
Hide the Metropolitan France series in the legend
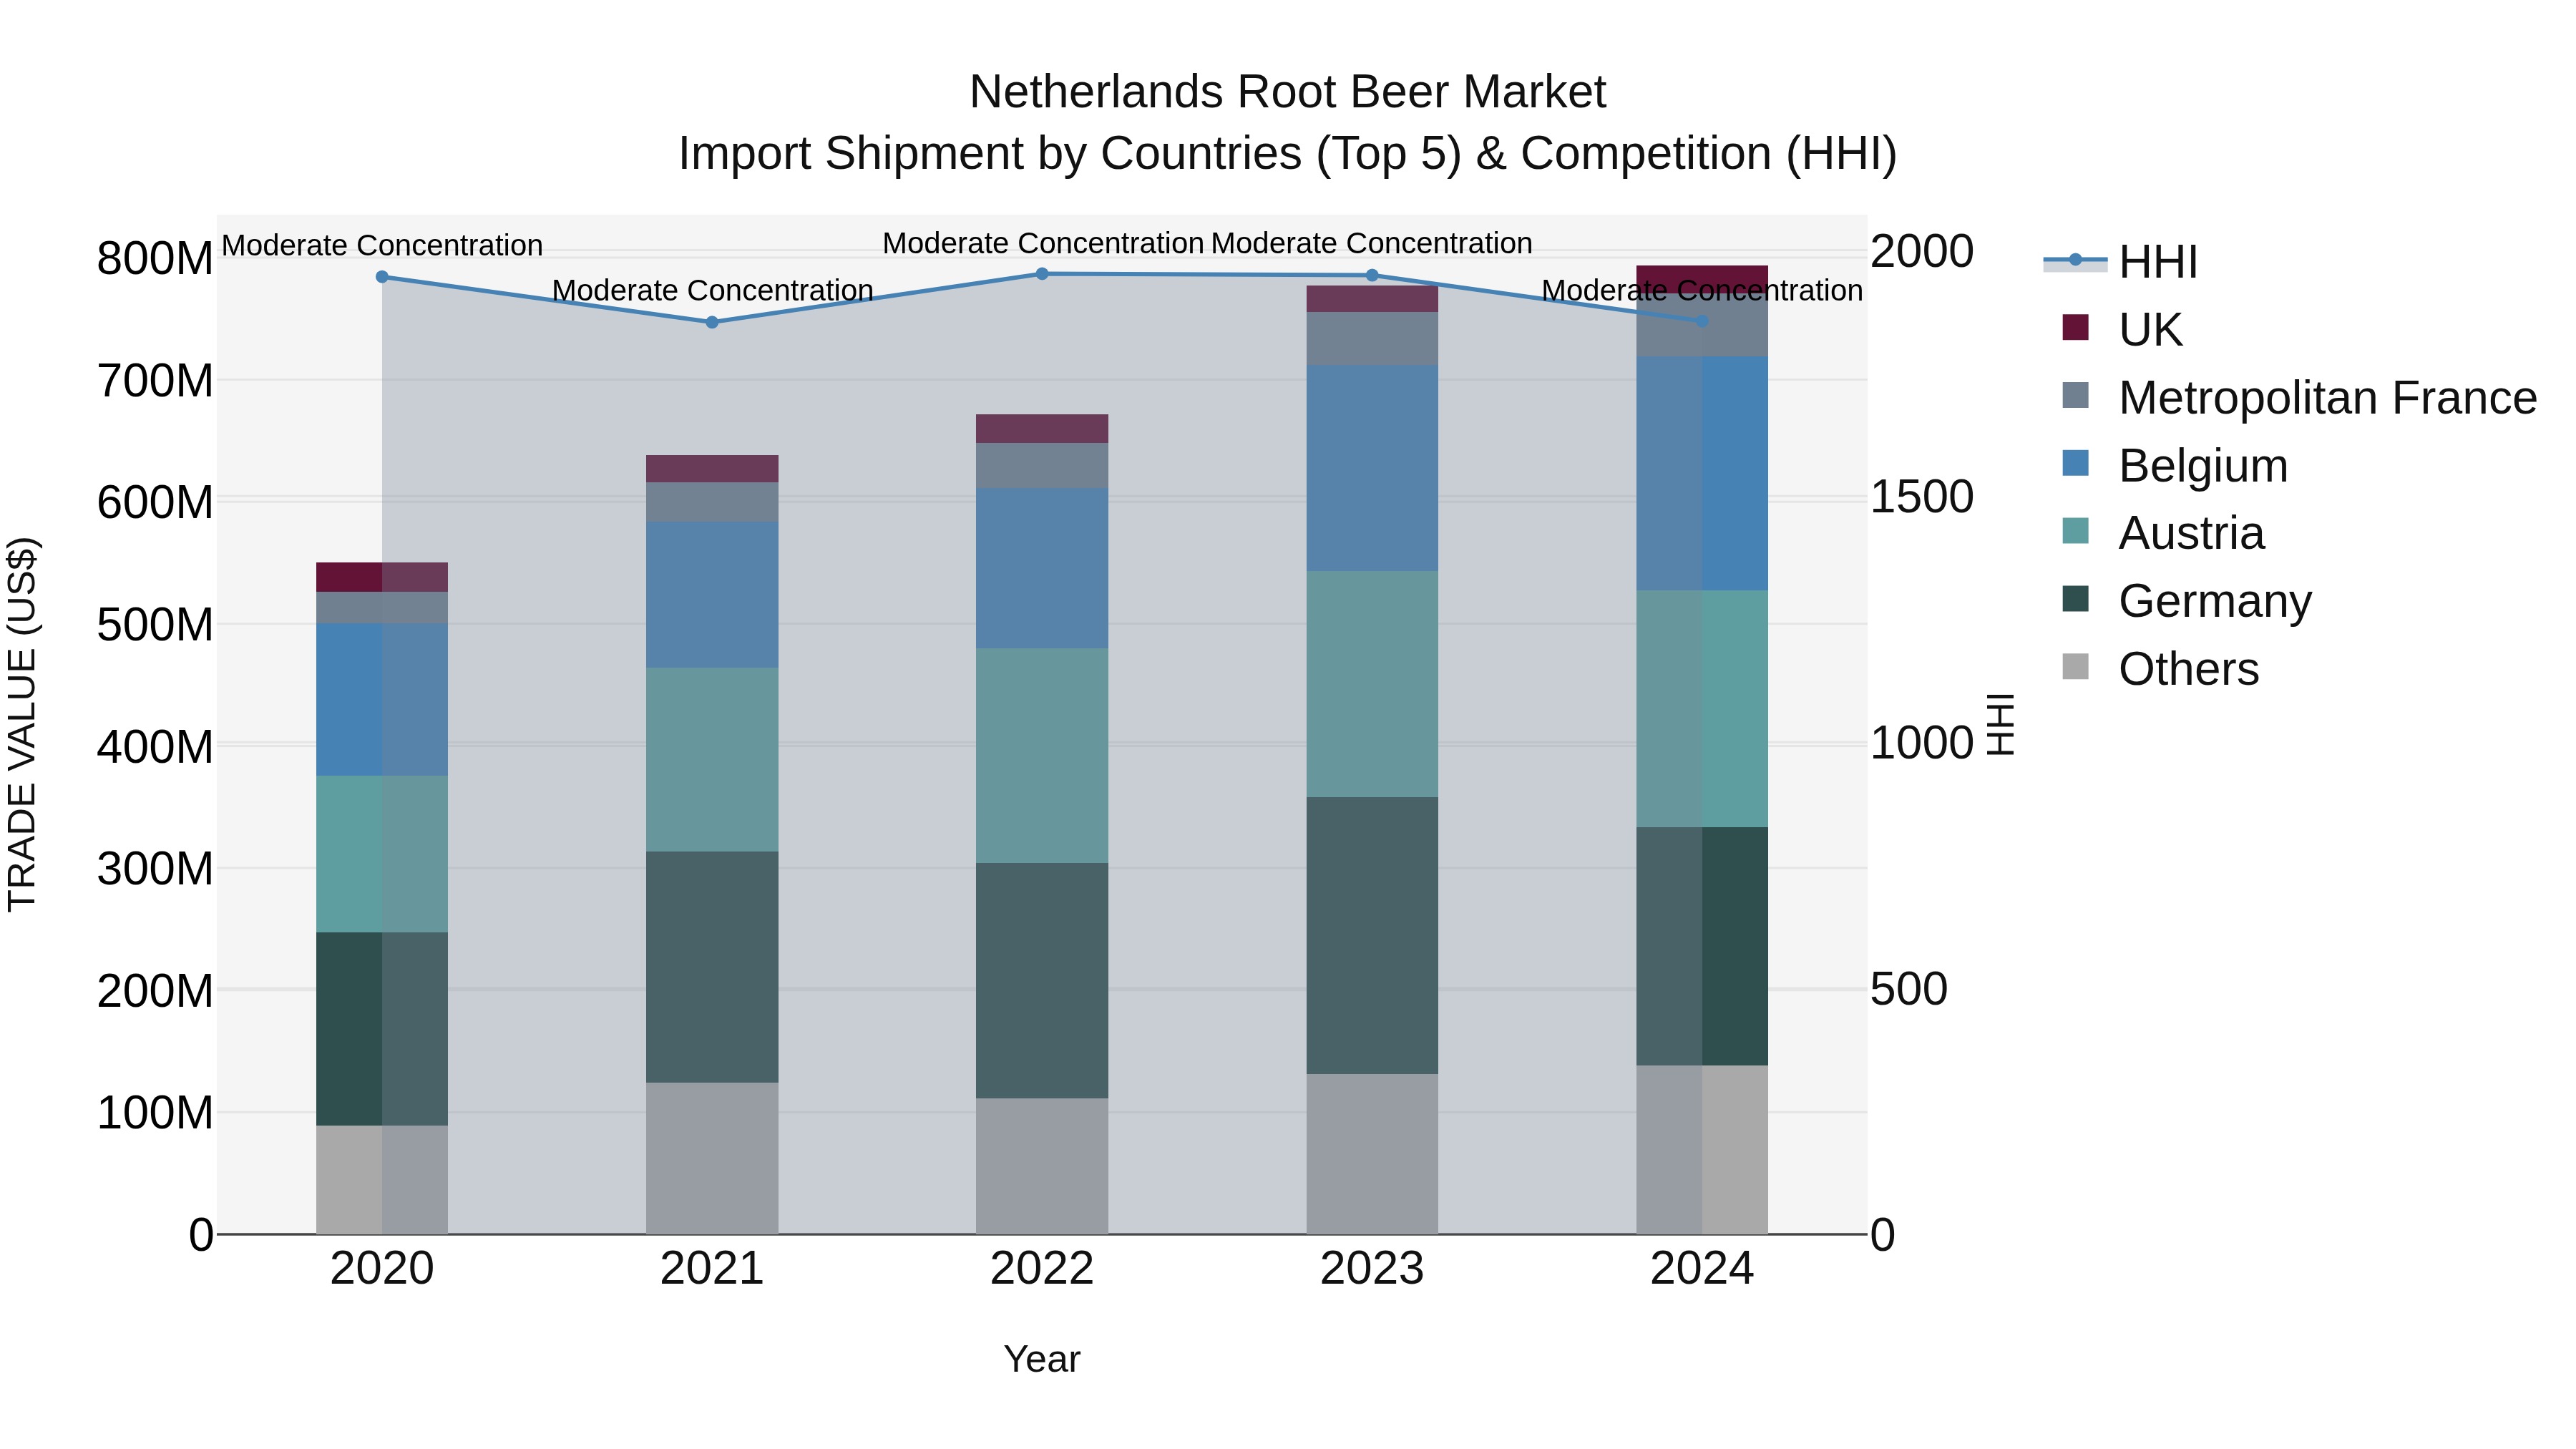click(x=2326, y=397)
